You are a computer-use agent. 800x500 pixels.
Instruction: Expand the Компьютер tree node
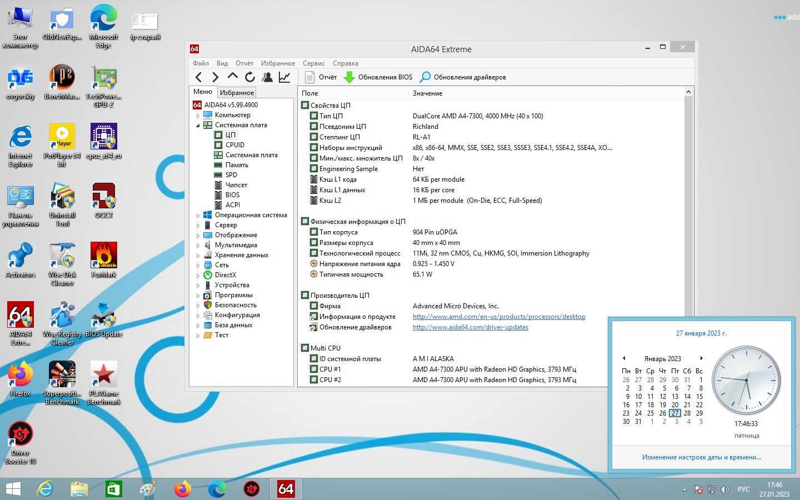pyautogui.click(x=198, y=116)
